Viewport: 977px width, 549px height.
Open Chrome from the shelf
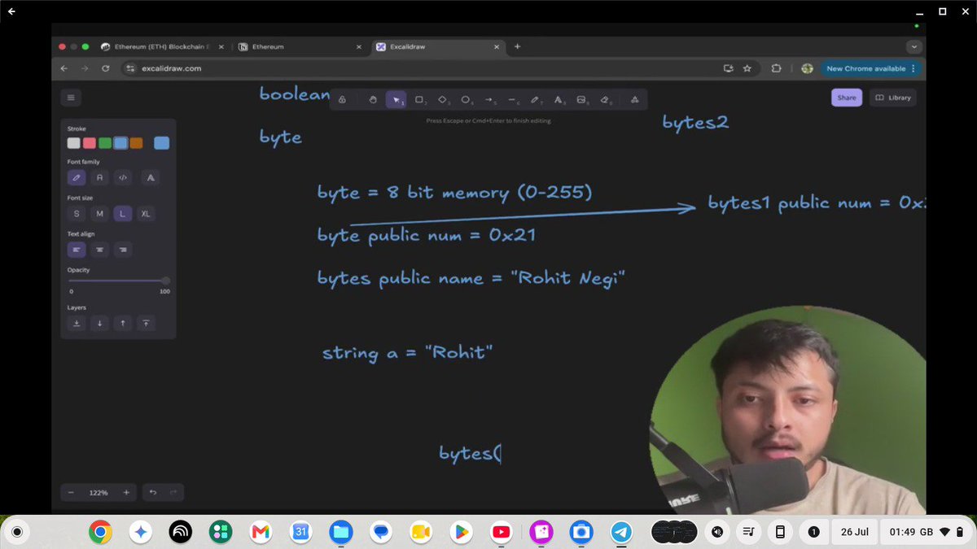100,532
